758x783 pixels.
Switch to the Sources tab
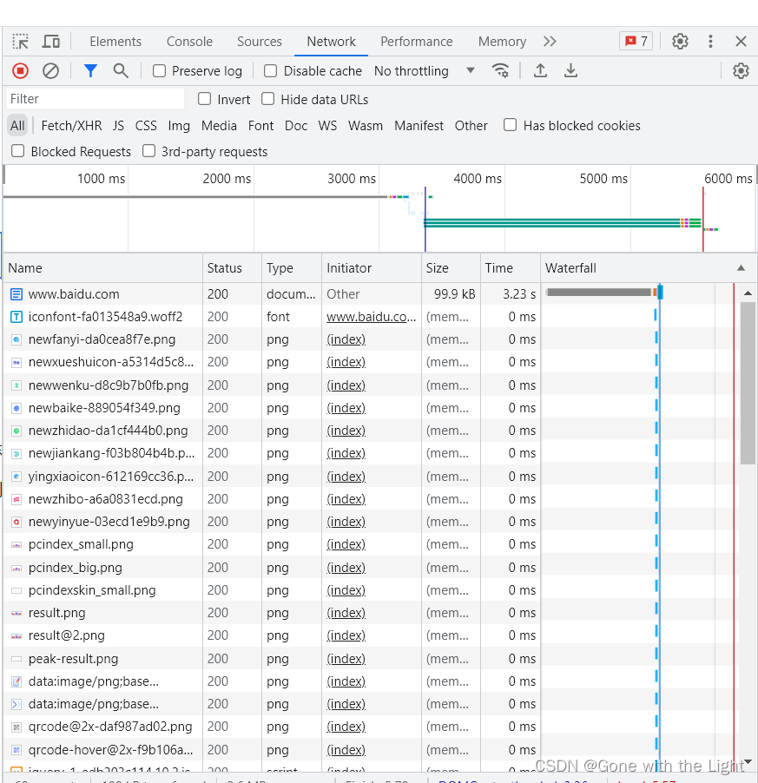259,42
